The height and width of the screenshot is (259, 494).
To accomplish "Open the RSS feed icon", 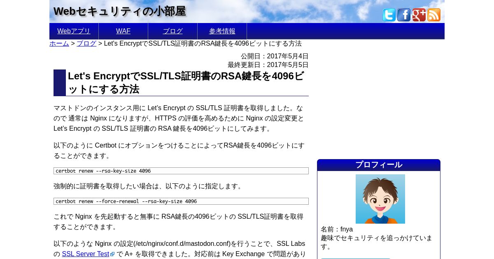I will [x=434, y=15].
